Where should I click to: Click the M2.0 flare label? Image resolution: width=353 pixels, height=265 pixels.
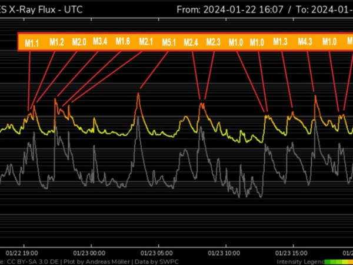point(79,42)
